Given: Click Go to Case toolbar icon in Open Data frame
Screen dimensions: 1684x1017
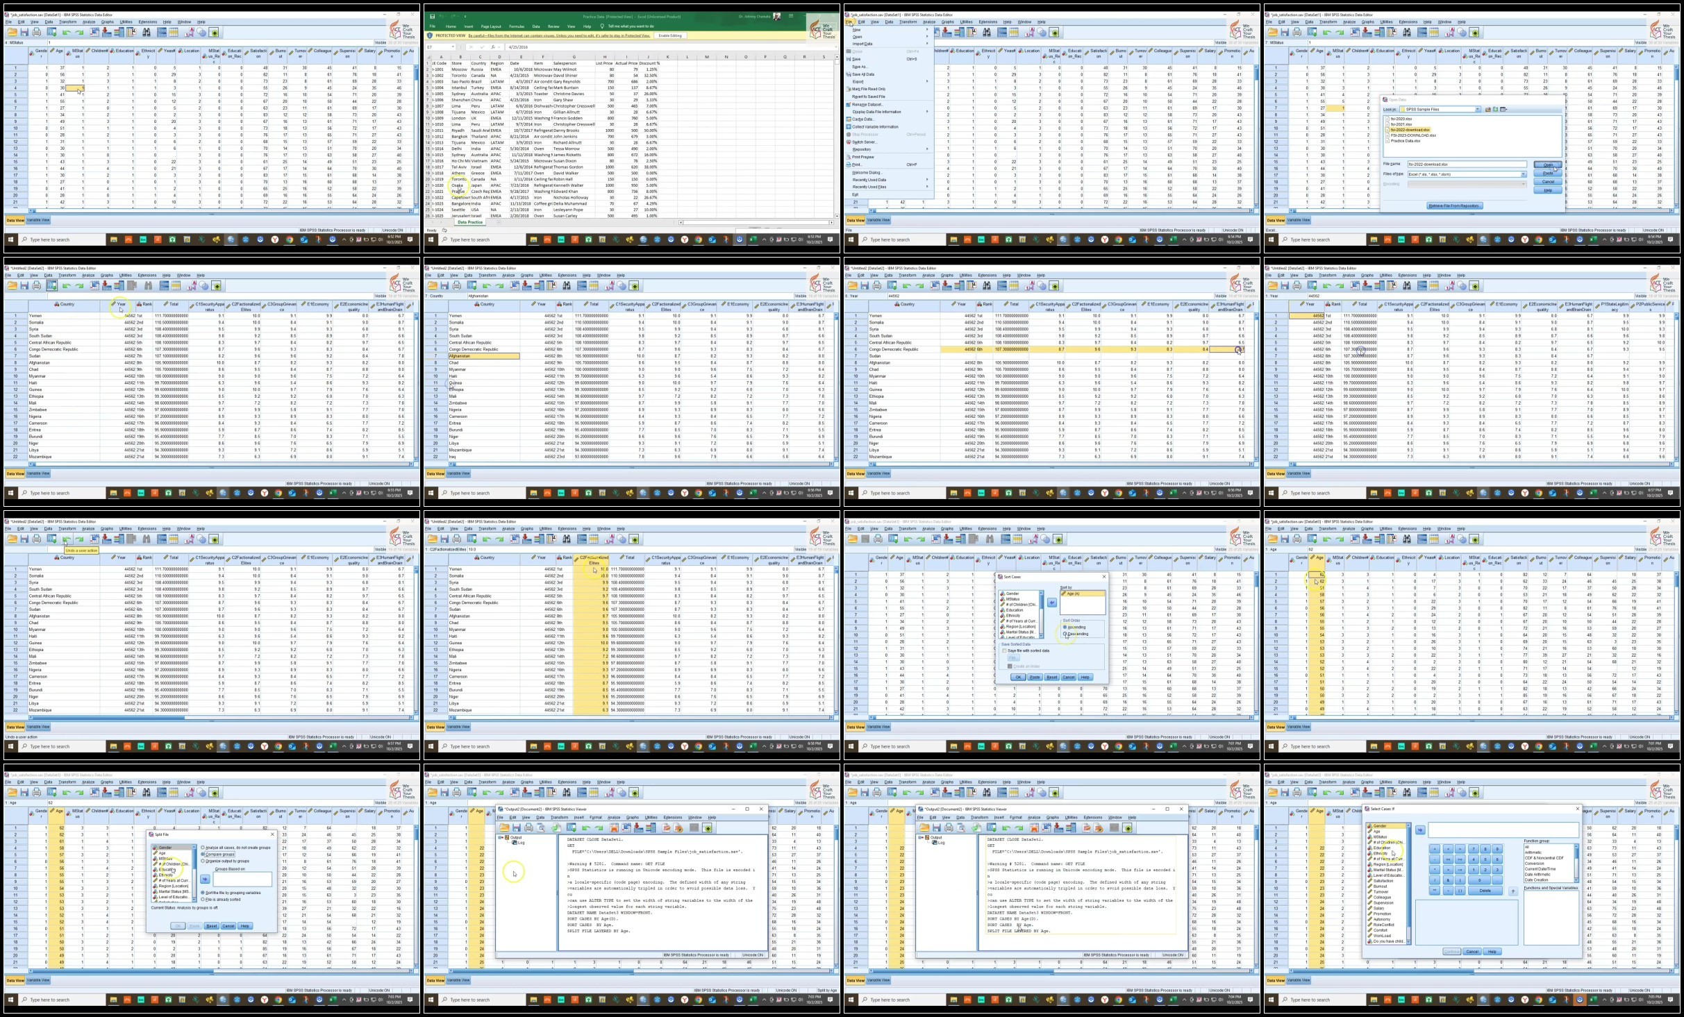Looking at the screenshot, I should [1355, 32].
